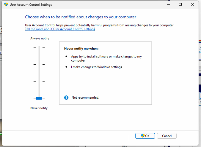Open Tell me more about User Account Control settings

[60, 29]
